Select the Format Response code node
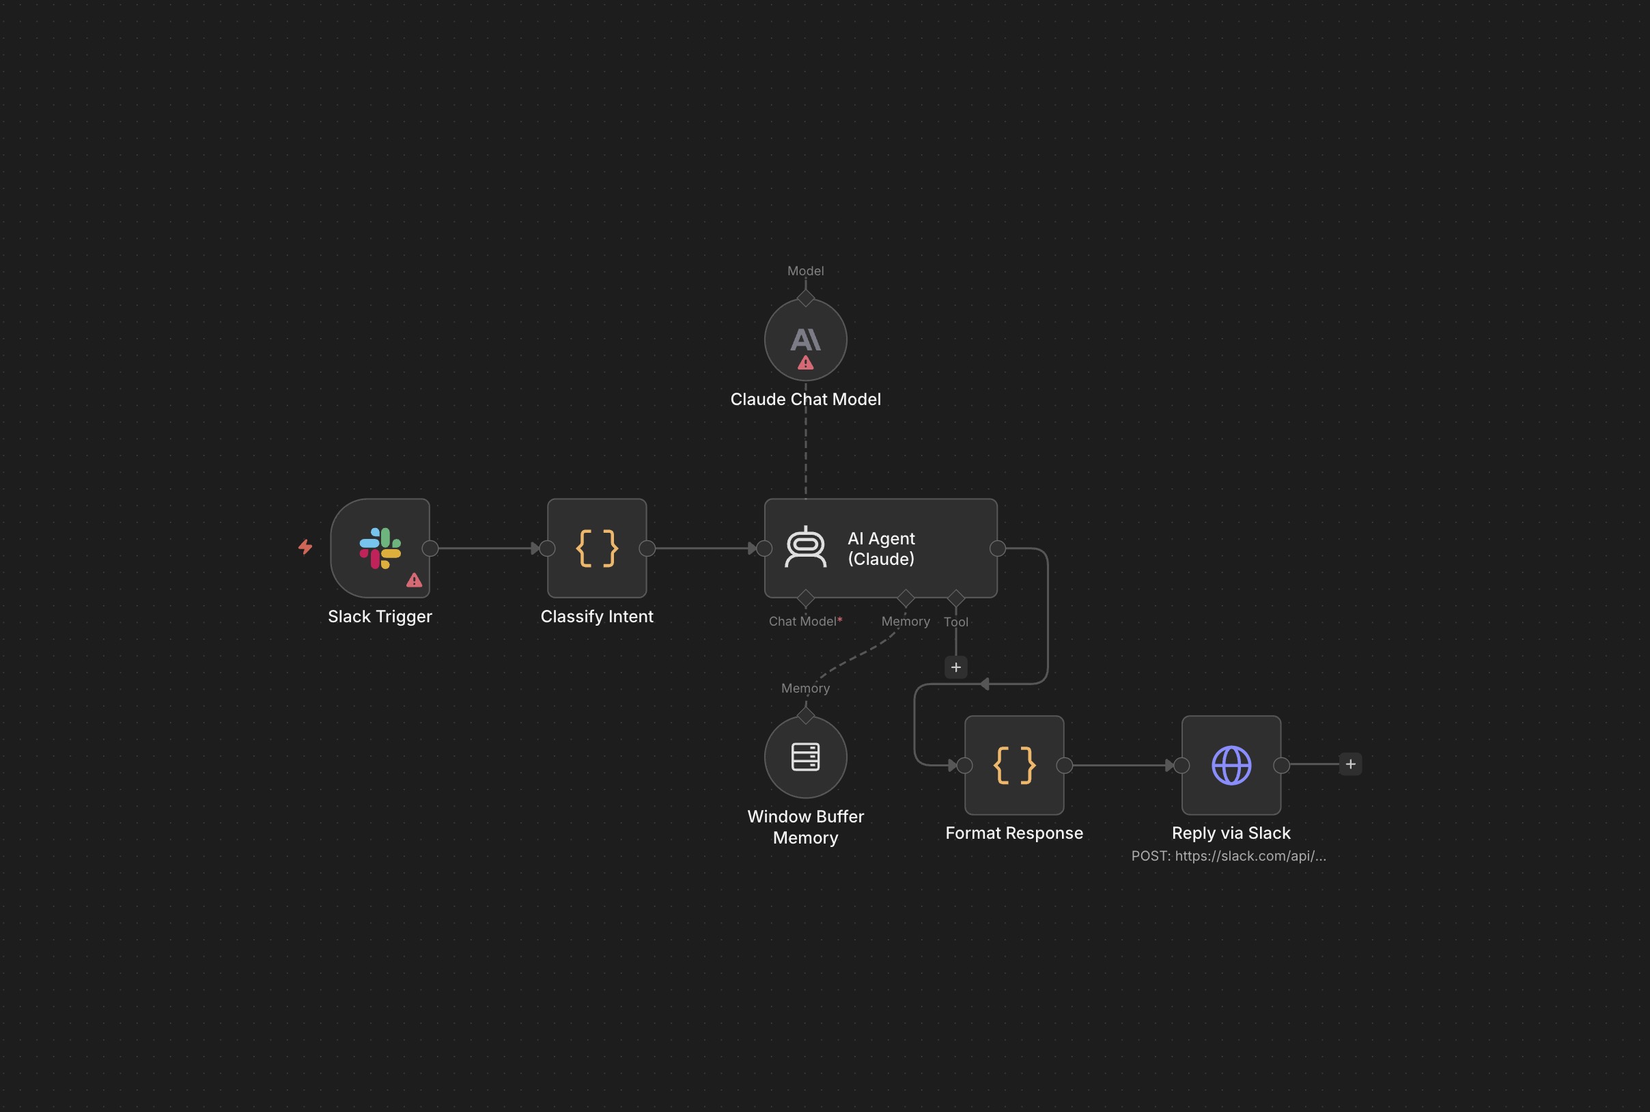 pyautogui.click(x=1014, y=765)
